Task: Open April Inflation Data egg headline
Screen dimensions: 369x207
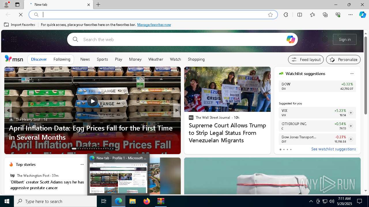Action: [x=91, y=133]
